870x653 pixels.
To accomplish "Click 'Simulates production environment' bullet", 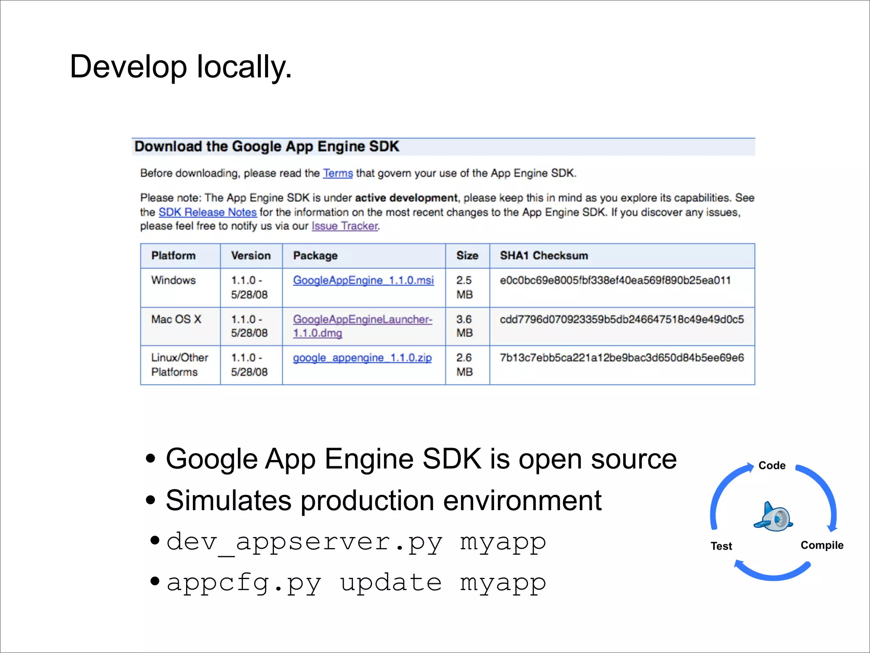I will (384, 500).
